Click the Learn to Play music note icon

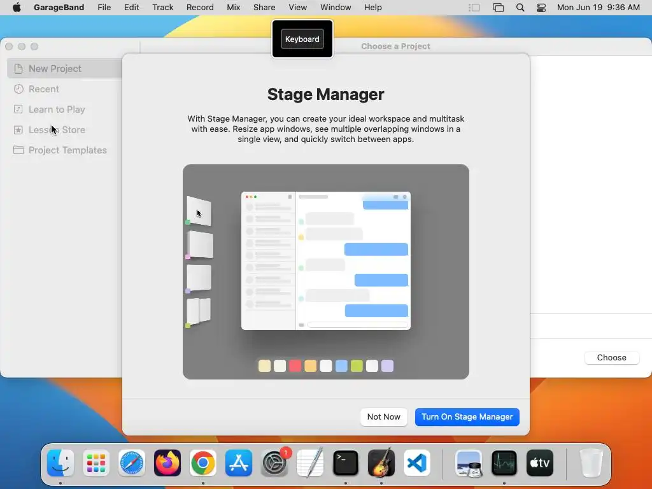[x=18, y=110]
